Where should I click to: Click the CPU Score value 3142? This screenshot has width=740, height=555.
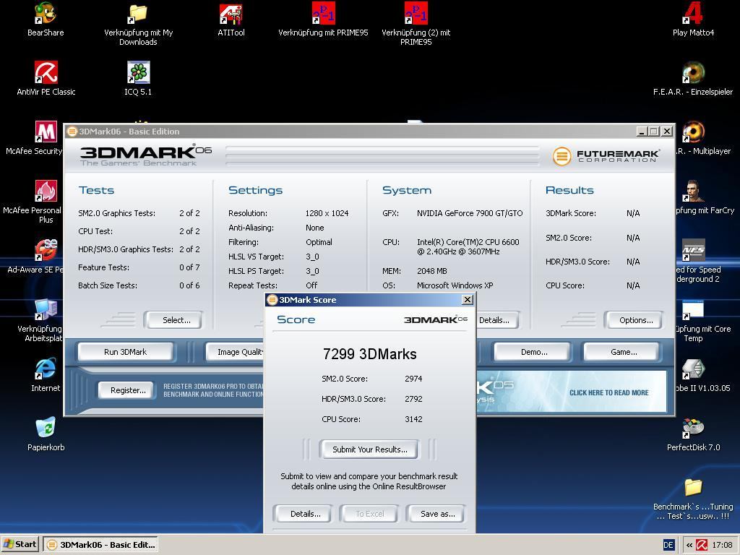click(413, 419)
